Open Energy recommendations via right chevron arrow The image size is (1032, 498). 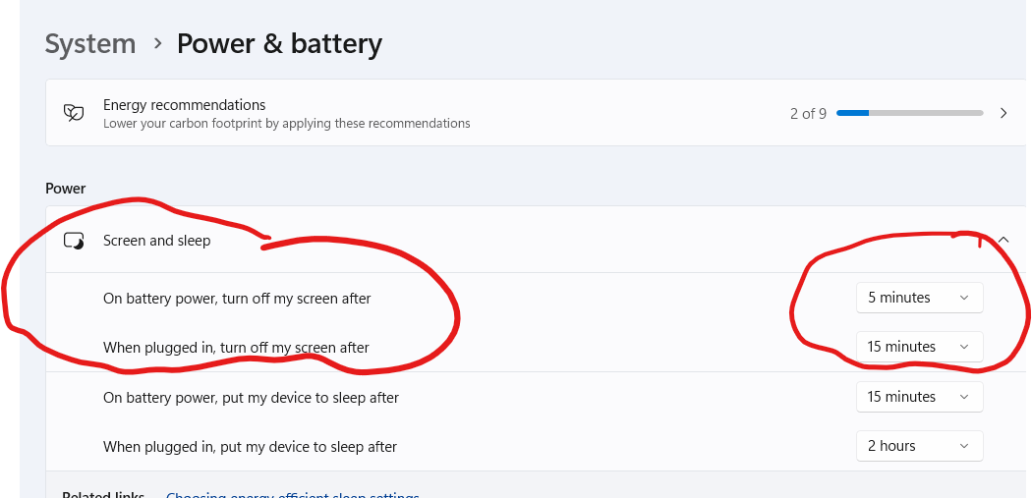tap(1003, 113)
